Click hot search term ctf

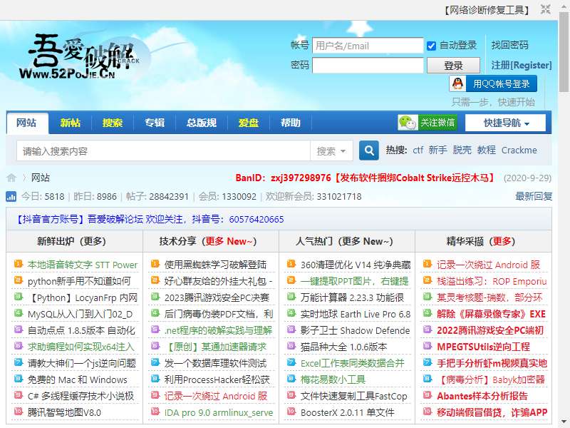click(x=418, y=151)
